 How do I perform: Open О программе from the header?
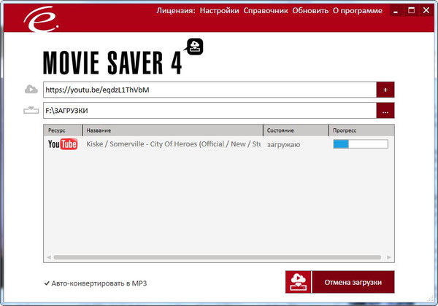pos(357,11)
